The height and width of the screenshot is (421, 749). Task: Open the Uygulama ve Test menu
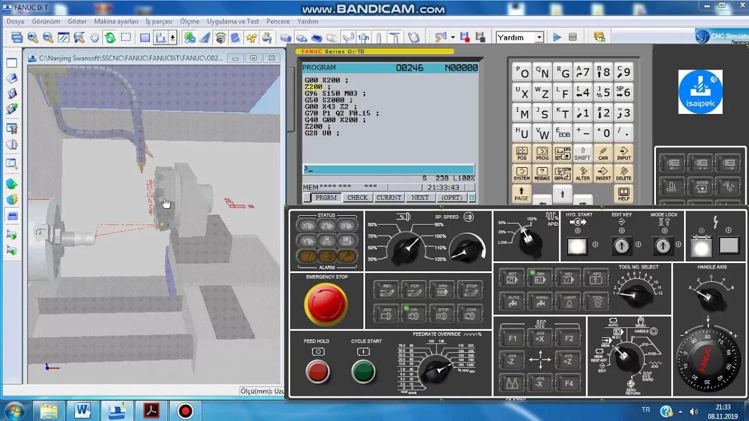click(x=232, y=21)
